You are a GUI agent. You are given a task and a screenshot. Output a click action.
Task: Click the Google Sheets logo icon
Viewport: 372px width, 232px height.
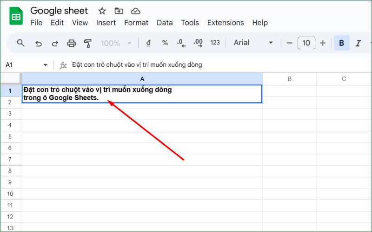pos(16,17)
